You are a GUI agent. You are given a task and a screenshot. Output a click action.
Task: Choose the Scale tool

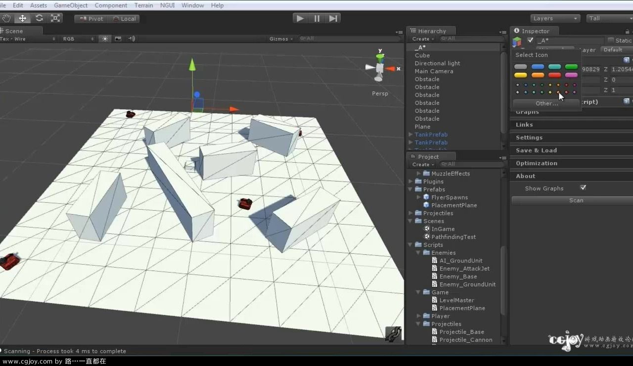click(x=56, y=18)
